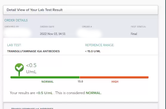Select TRANSGLUTAMINASE IGA ANTIBODIES test name
This screenshot has width=166, height=109.
coord(33,51)
